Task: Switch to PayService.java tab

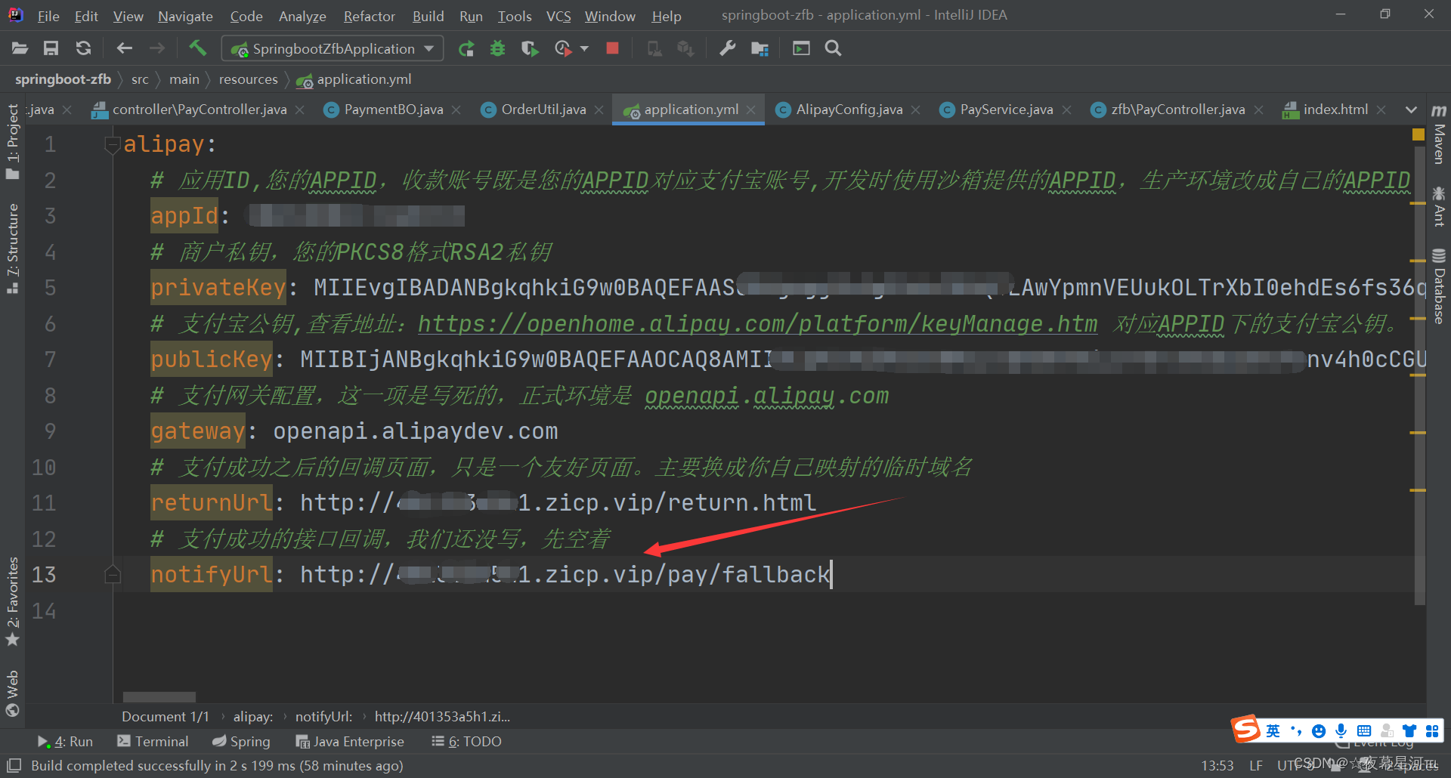Action: pos(1006,110)
